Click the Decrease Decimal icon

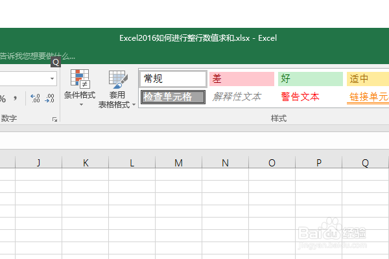click(x=50, y=98)
